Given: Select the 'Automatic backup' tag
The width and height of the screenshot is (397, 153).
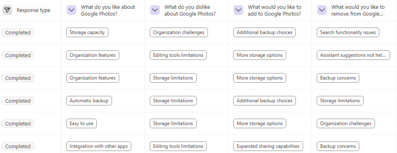Looking at the screenshot, I should [89, 101].
